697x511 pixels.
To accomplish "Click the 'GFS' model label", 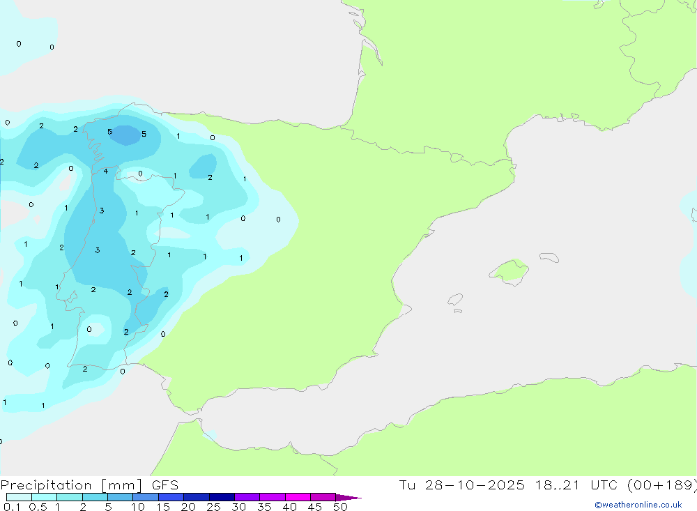I will (x=165, y=485).
